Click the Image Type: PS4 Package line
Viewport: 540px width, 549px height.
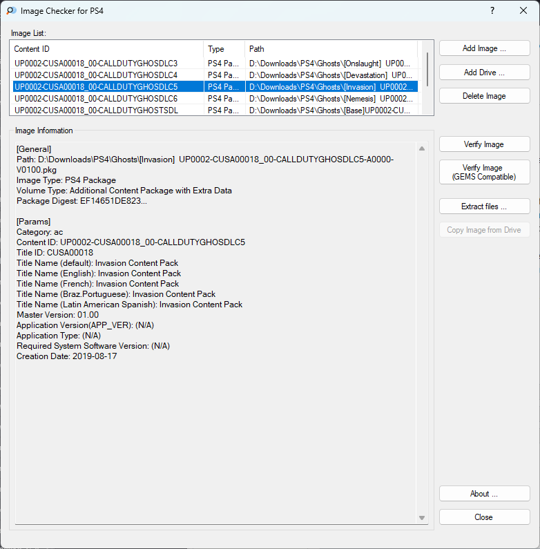point(66,180)
